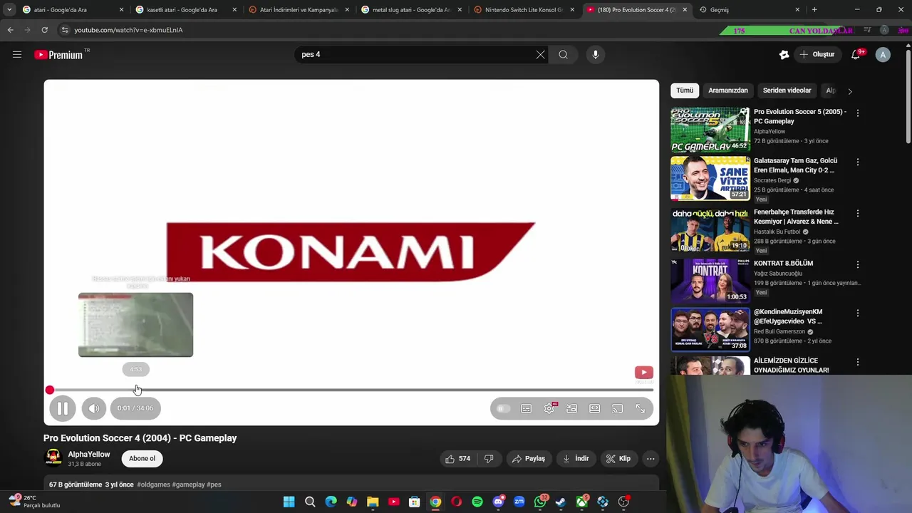Open the options menu for KONTRAT 8.BÖLÜM
Screen dimensions: 912x513
(x=858, y=265)
